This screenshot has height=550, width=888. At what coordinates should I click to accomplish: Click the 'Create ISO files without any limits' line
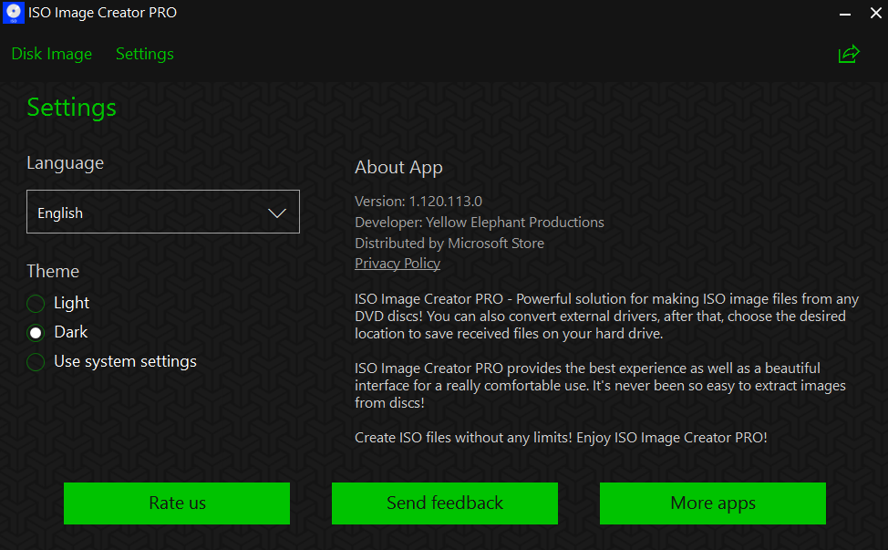point(561,438)
